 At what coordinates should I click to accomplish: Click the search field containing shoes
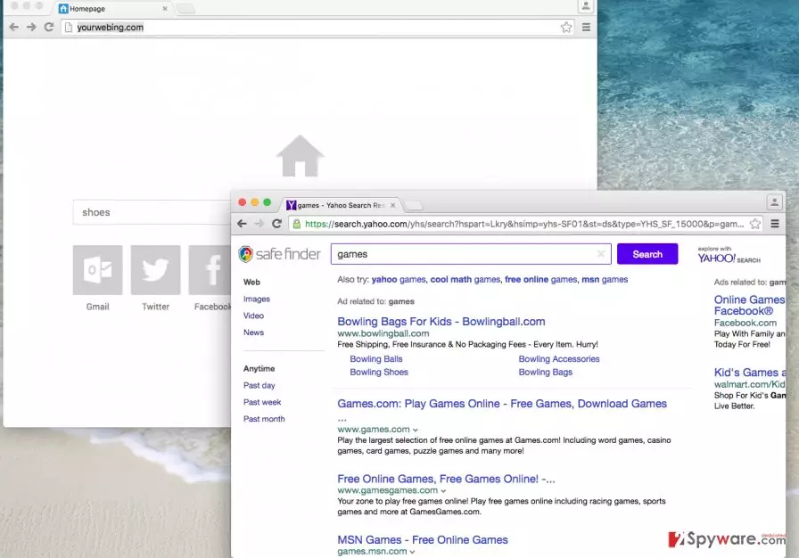[x=152, y=212]
